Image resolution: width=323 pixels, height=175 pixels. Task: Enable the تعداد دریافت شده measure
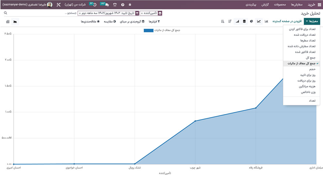point(303,35)
